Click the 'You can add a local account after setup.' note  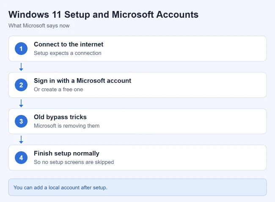pyautogui.click(x=137, y=187)
